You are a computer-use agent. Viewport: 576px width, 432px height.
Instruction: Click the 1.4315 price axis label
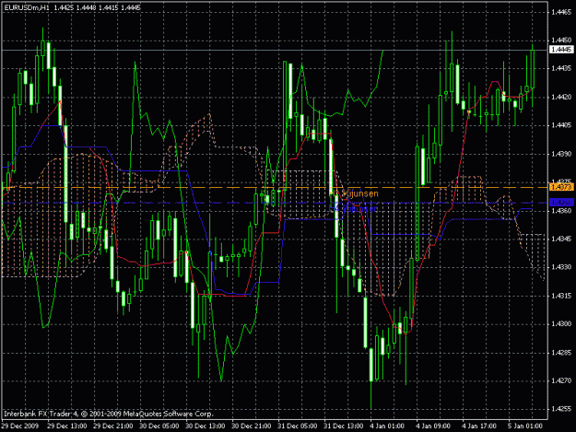pyautogui.click(x=561, y=296)
